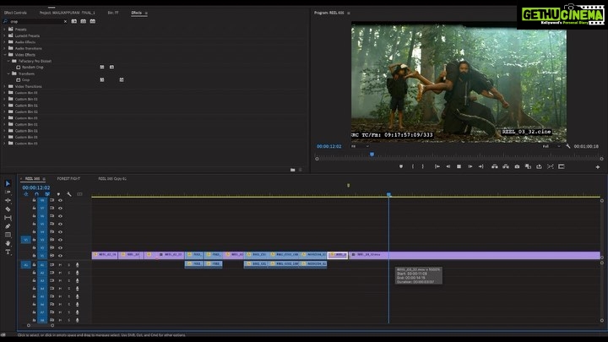Click the Lift button
The width and height of the screenshot is (608, 342).
[x=494, y=166]
